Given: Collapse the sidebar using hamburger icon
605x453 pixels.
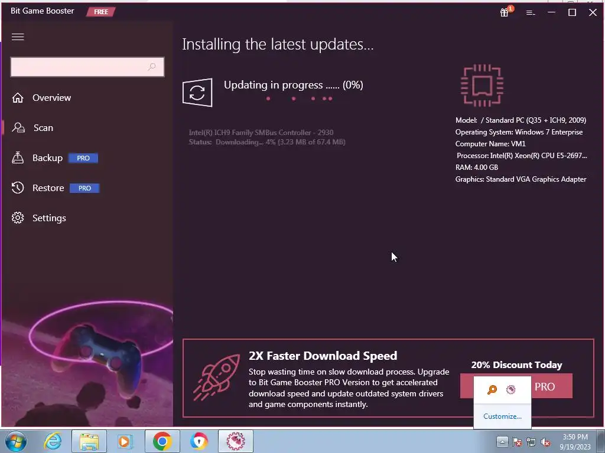Looking at the screenshot, I should click(18, 37).
